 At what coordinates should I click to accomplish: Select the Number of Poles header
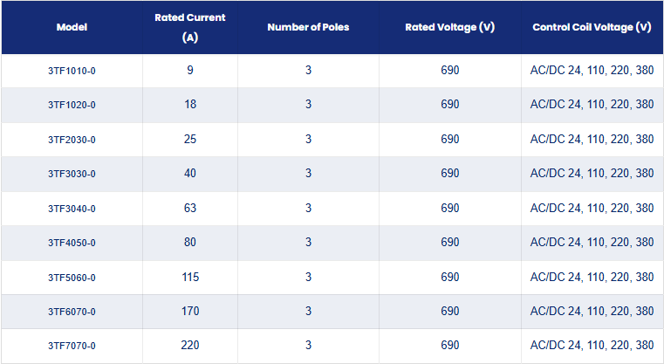[308, 27]
